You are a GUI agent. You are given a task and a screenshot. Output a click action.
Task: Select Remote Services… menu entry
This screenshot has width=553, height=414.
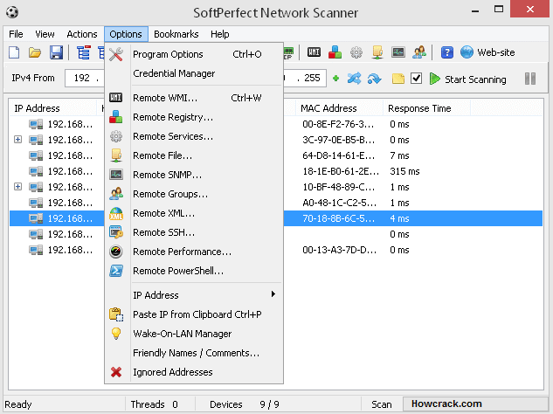(x=194, y=136)
